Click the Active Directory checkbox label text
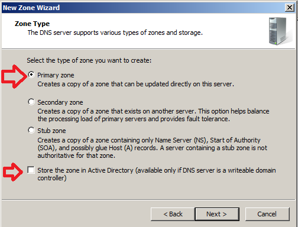 [157, 174]
